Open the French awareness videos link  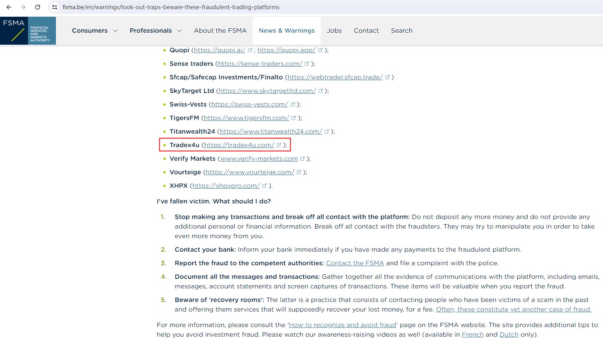point(472,335)
